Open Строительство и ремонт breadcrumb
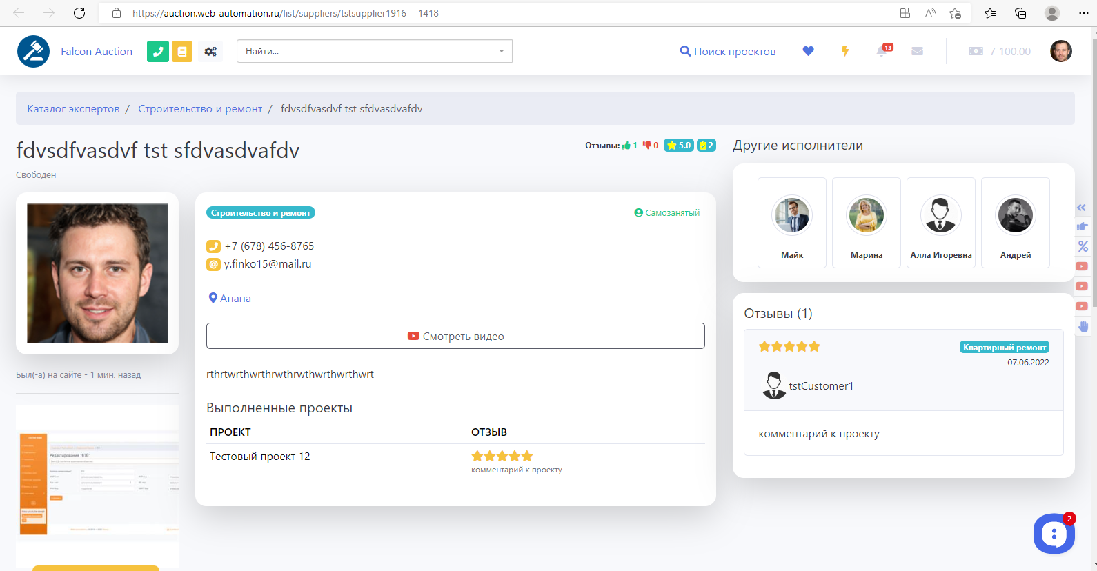 pos(200,109)
